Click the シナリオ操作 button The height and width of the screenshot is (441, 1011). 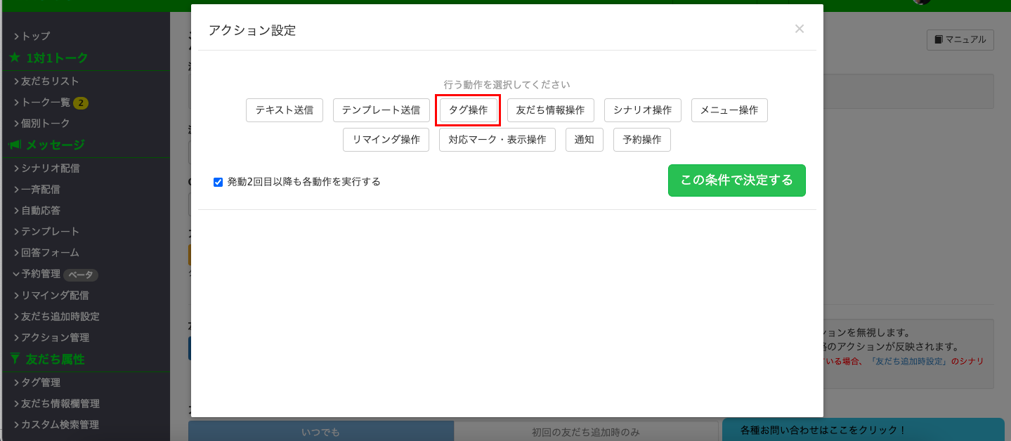click(x=642, y=110)
